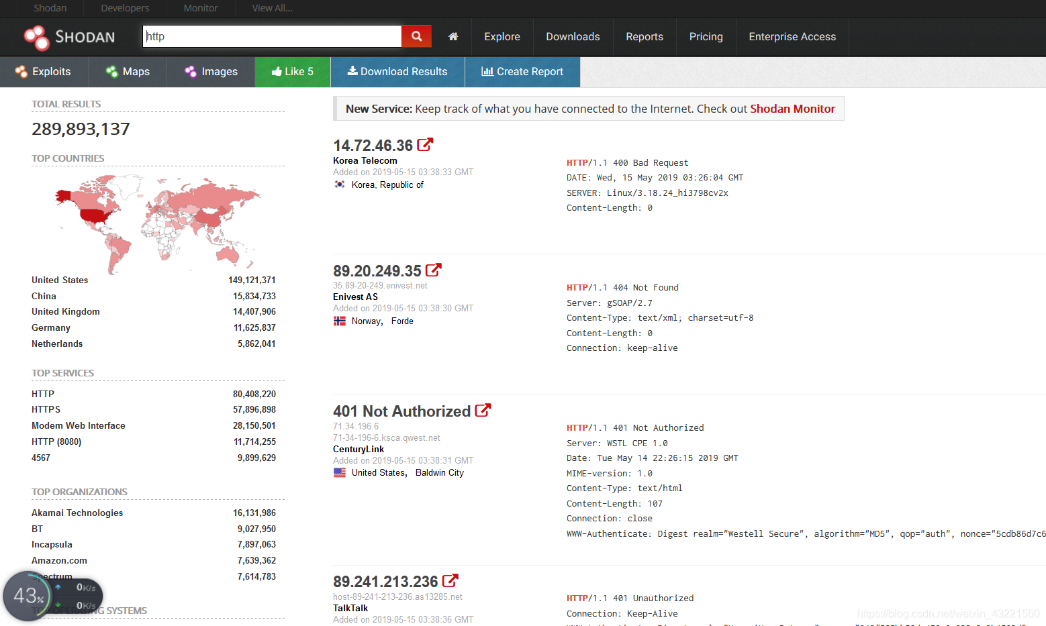Image resolution: width=1046 pixels, height=626 pixels.
Task: Open result 89.241.213.236
Action: point(385,582)
